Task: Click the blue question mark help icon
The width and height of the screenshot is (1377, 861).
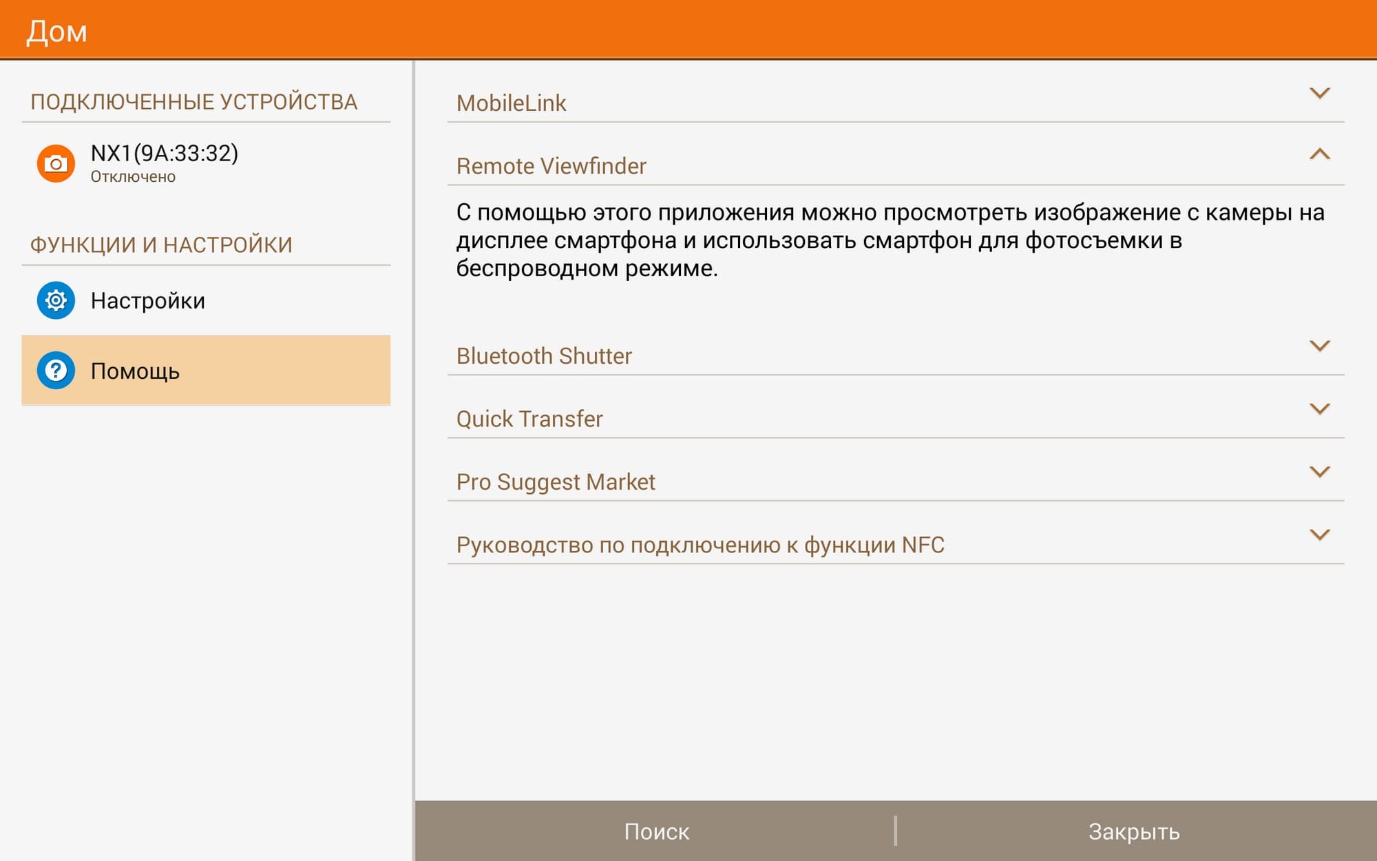Action: coord(56,371)
